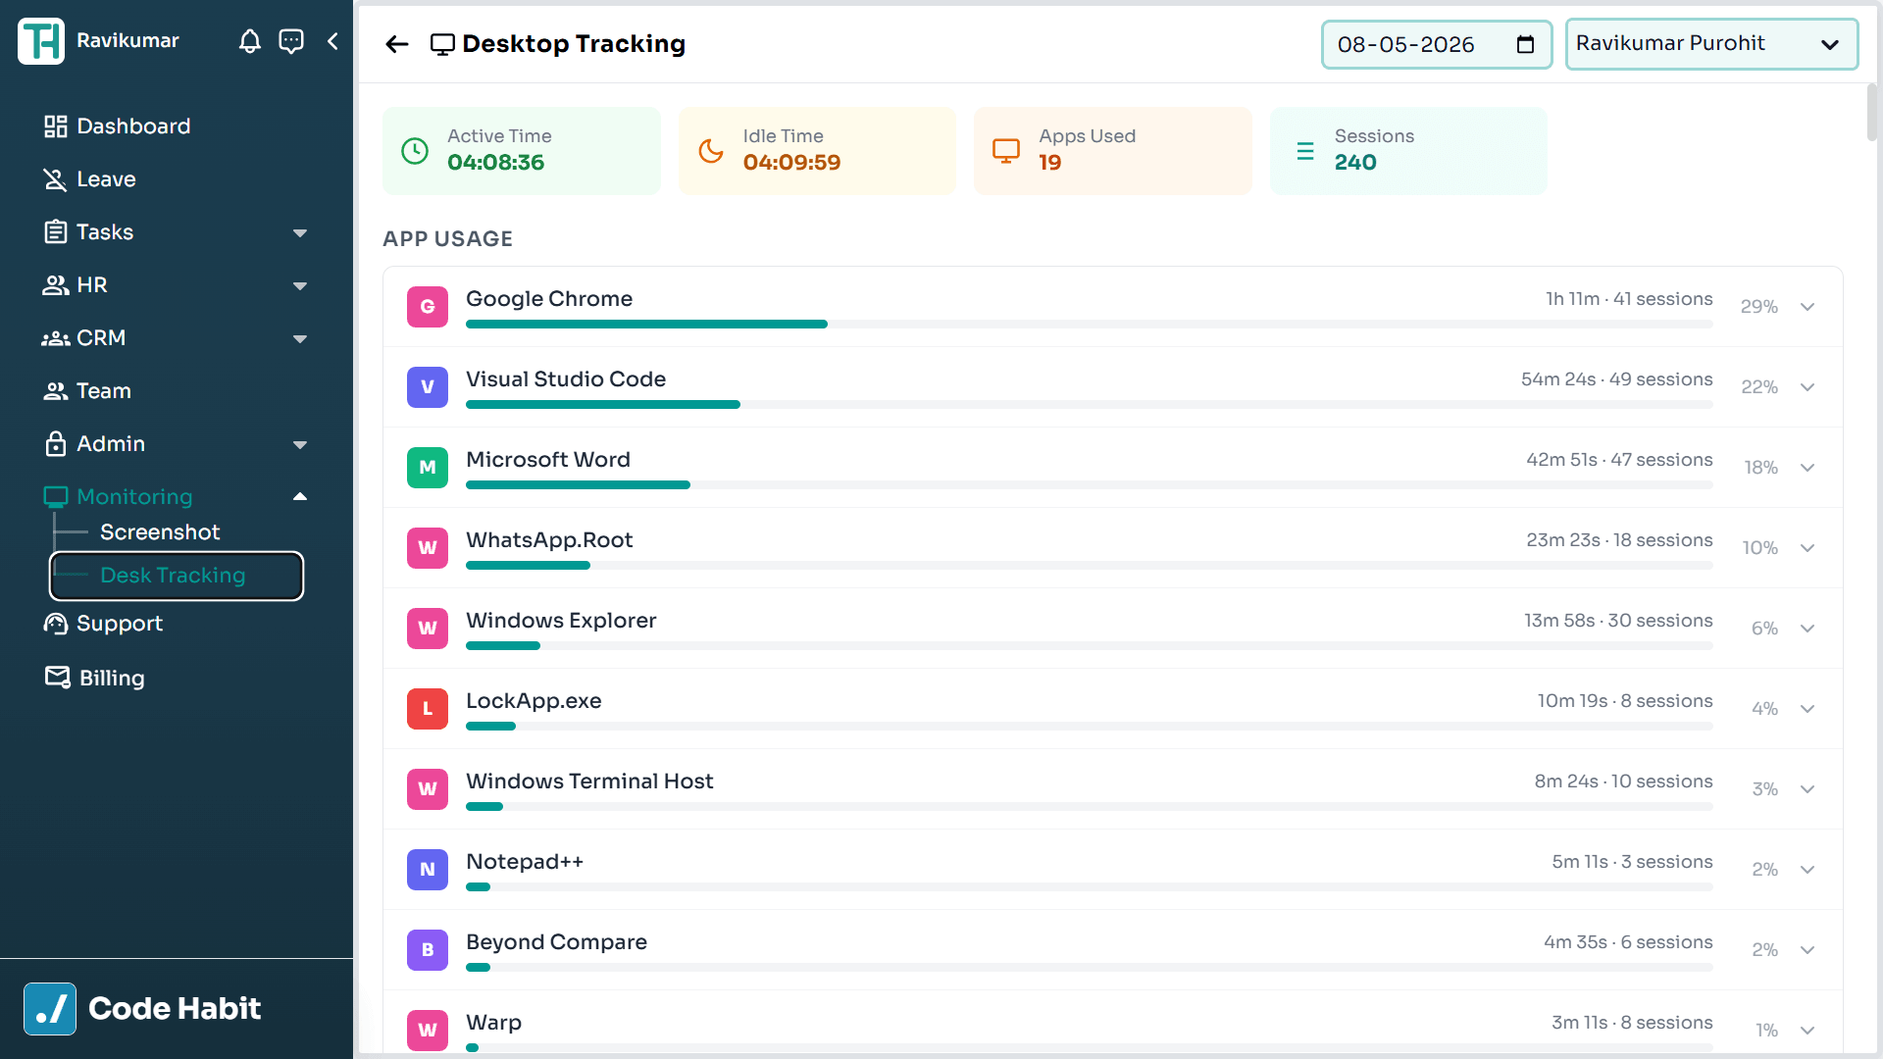Click the 23m 23s · 18 sessions text

(1619, 540)
